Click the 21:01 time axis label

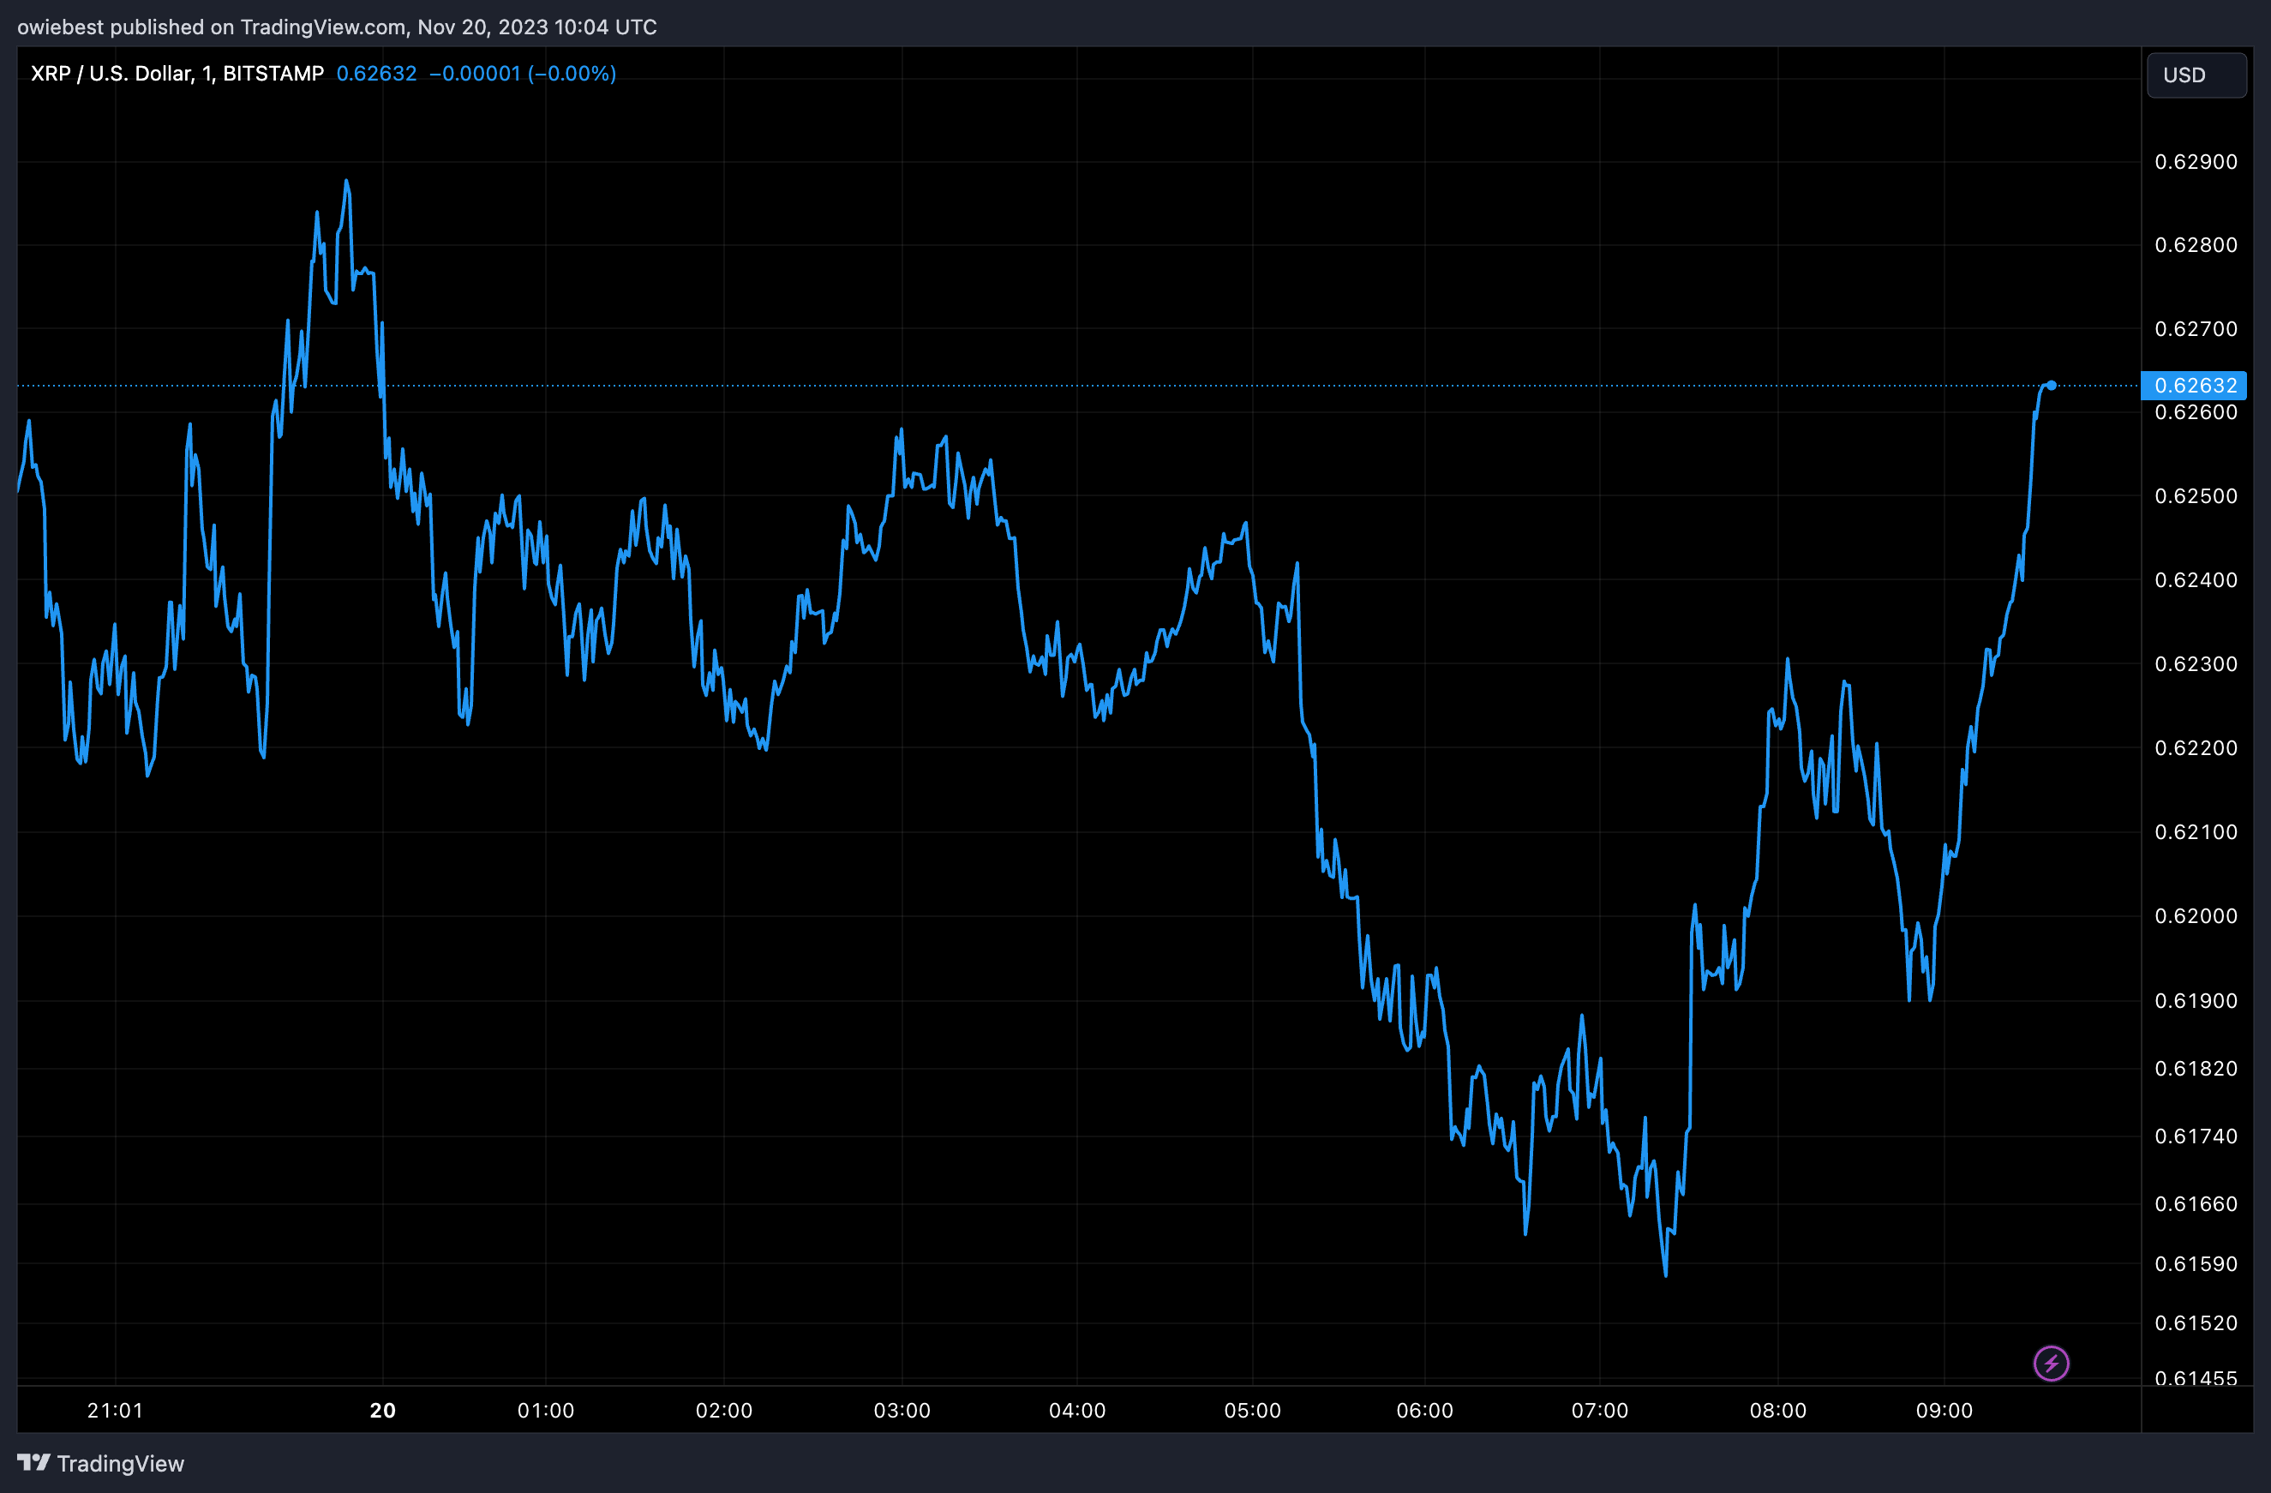pos(115,1410)
